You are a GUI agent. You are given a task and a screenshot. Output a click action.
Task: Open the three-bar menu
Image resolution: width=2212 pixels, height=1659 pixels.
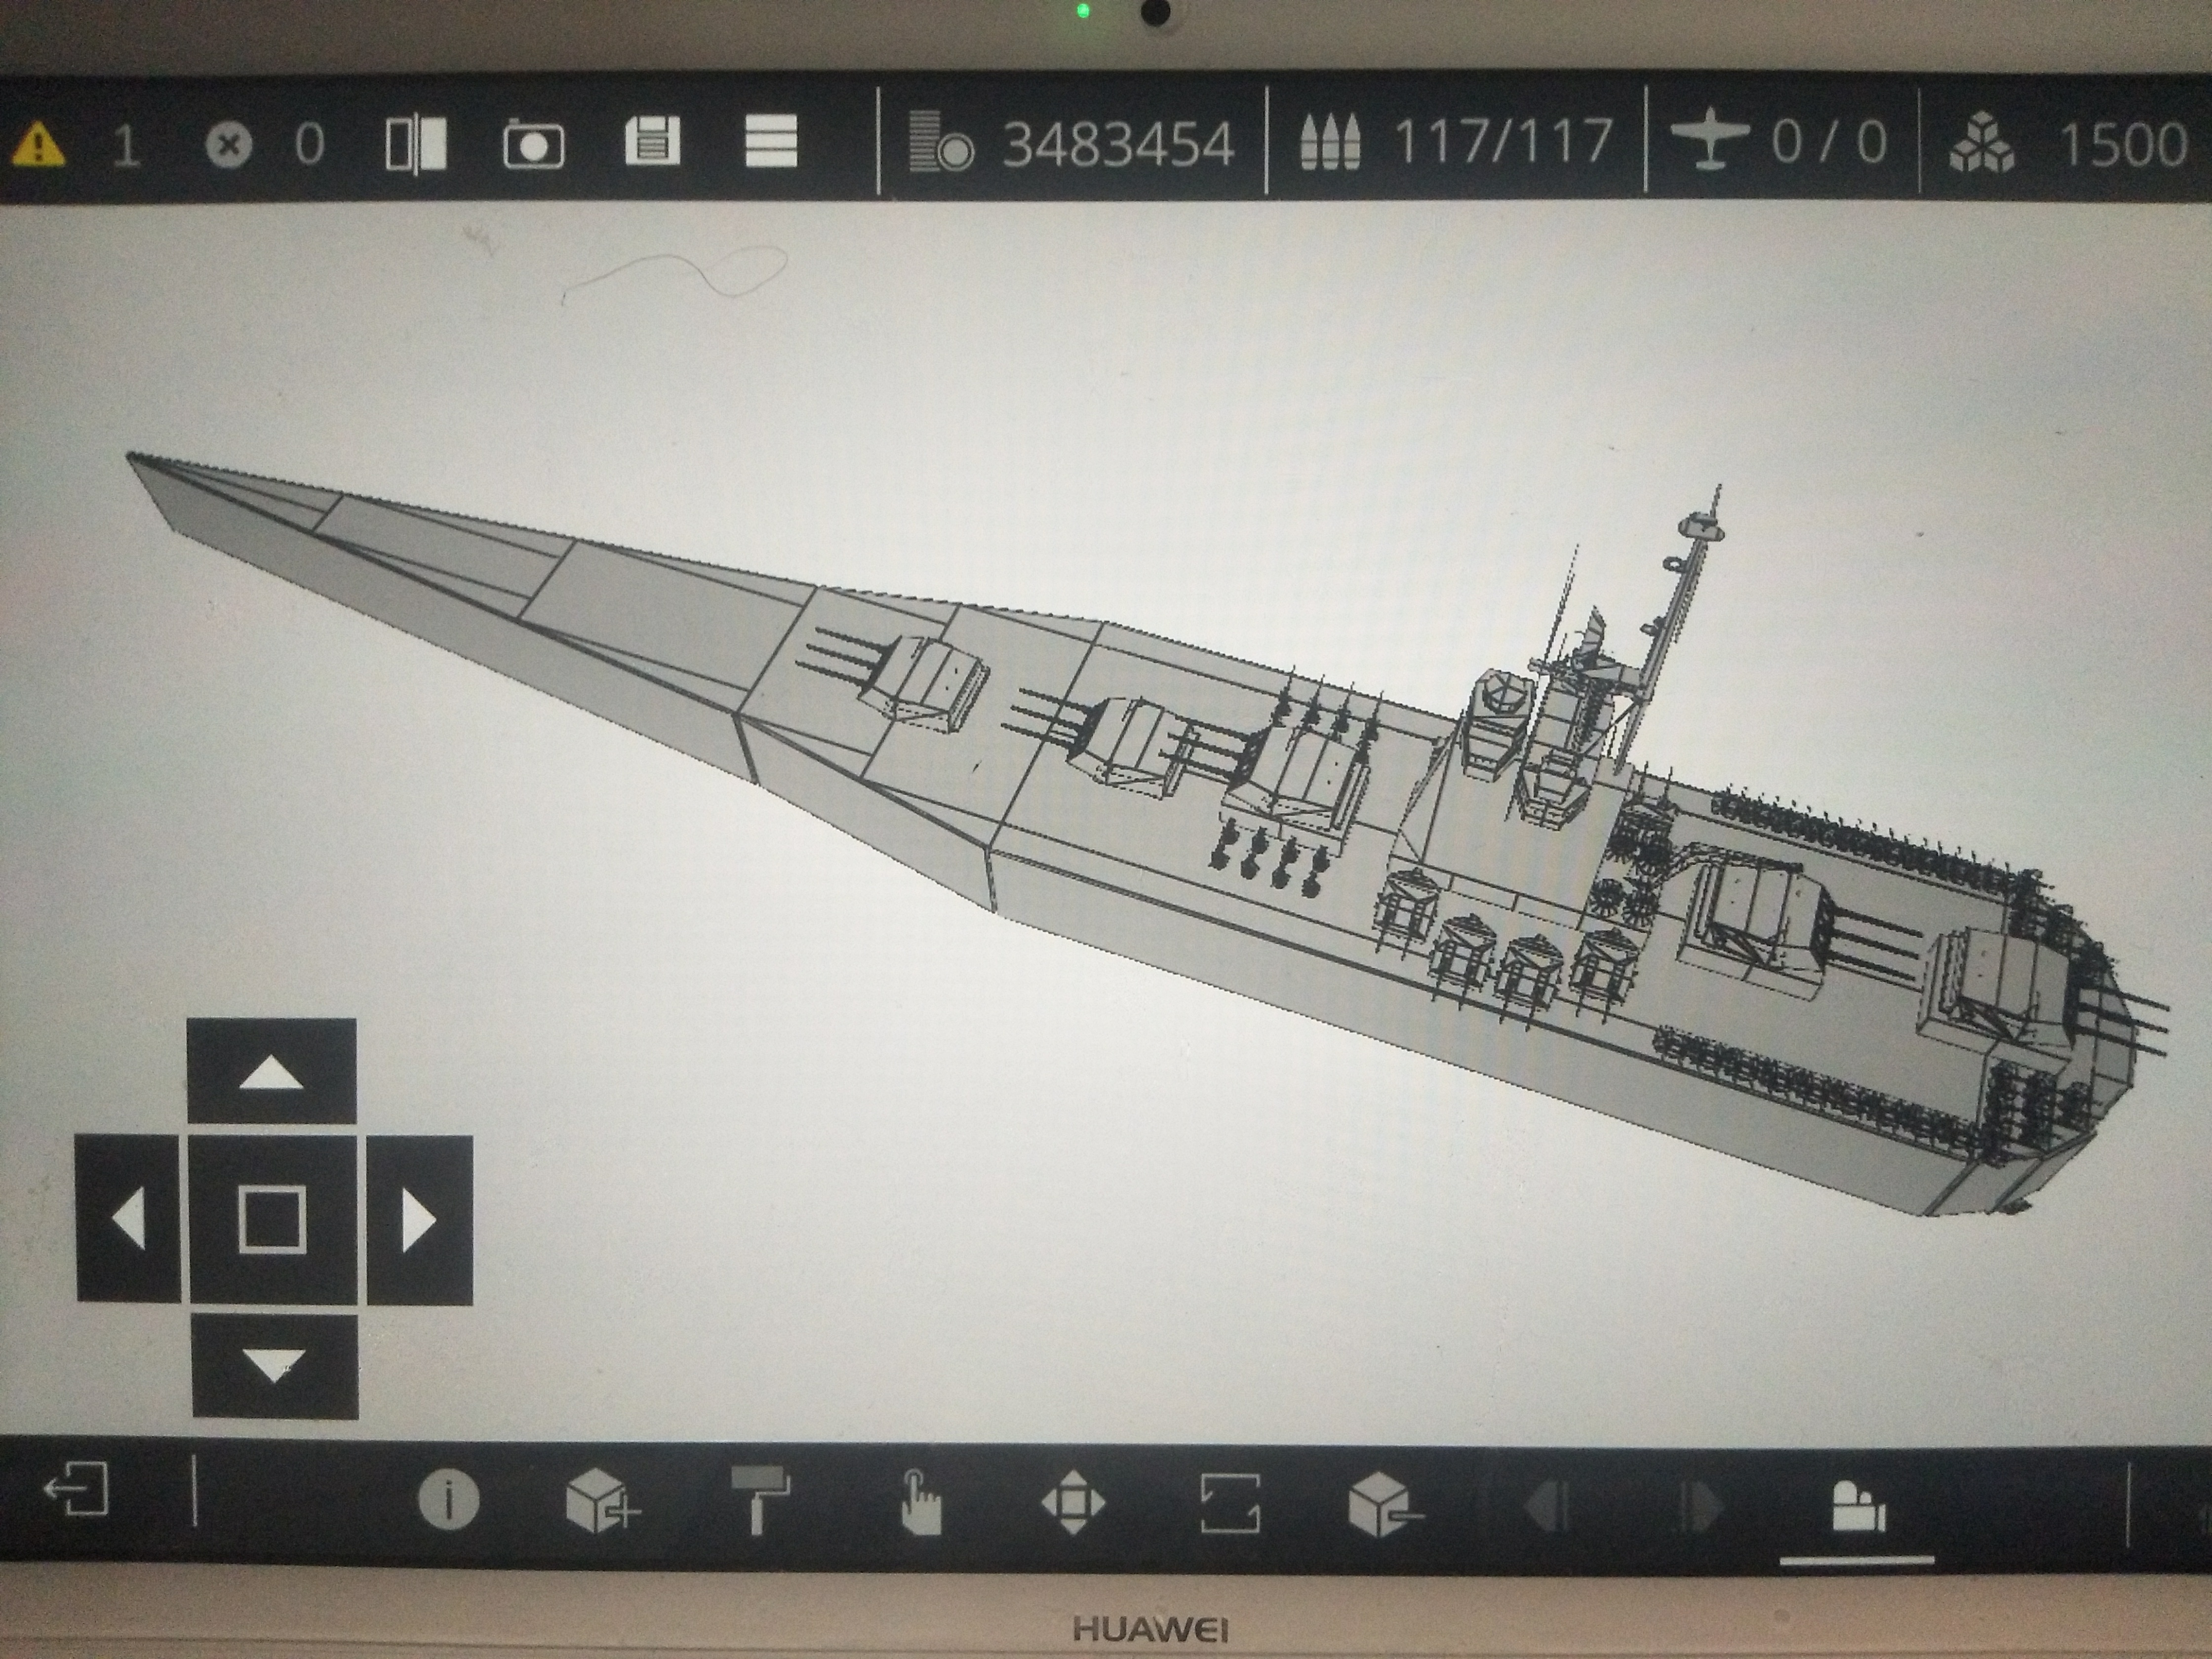point(771,141)
